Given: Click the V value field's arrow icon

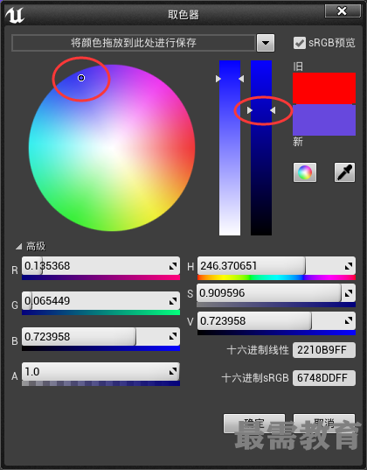Looking at the screenshot, I should 349,321.
